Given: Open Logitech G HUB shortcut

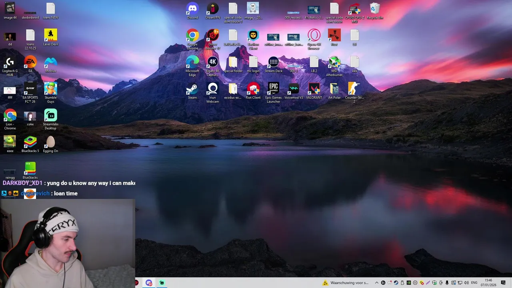Looking at the screenshot, I should [10, 66].
